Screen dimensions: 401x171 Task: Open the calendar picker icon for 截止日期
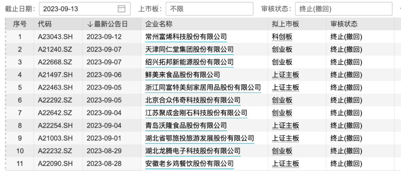tap(121, 9)
